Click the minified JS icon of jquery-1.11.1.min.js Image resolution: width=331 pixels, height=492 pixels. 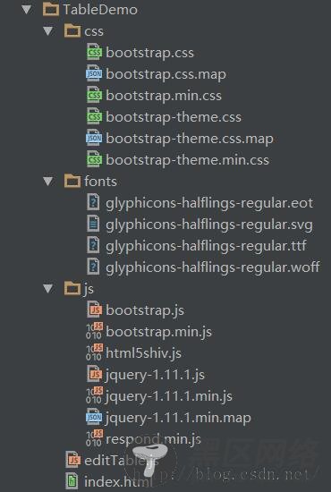click(x=94, y=395)
